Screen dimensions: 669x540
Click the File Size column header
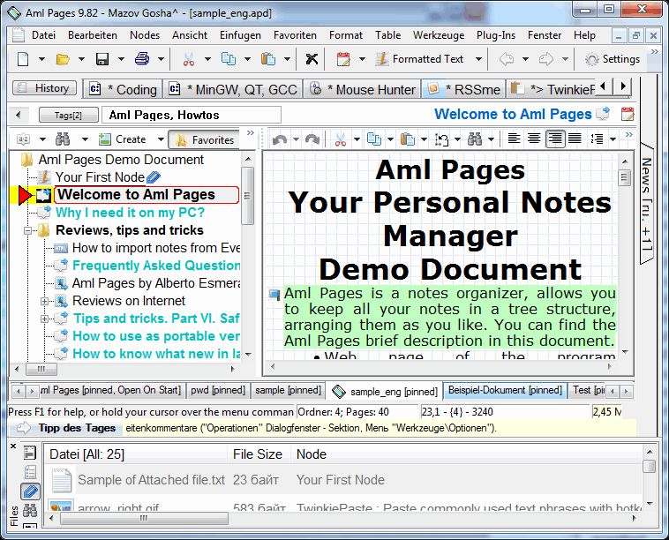258,454
